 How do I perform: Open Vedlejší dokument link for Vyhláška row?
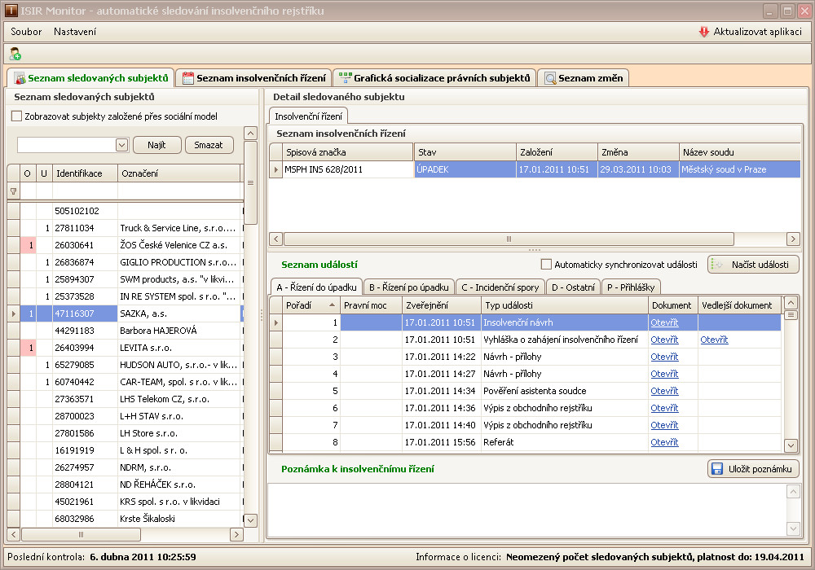(713, 340)
